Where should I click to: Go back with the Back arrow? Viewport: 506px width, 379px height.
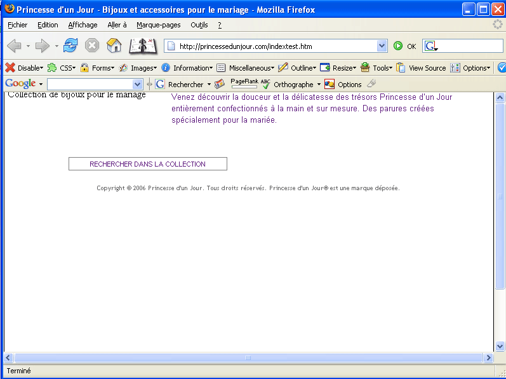14,46
